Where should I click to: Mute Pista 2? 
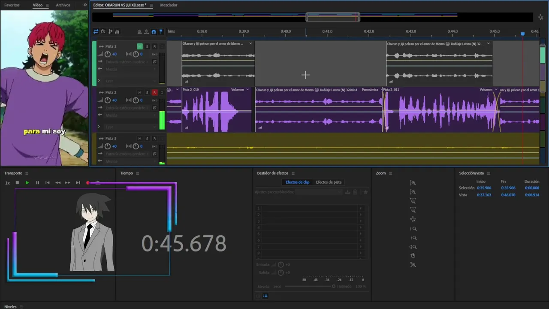click(140, 92)
